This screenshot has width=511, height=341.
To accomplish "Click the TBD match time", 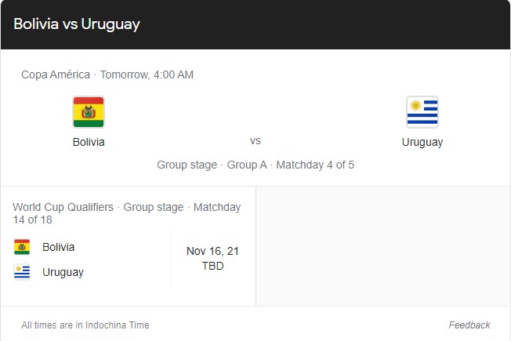I will coord(213,266).
